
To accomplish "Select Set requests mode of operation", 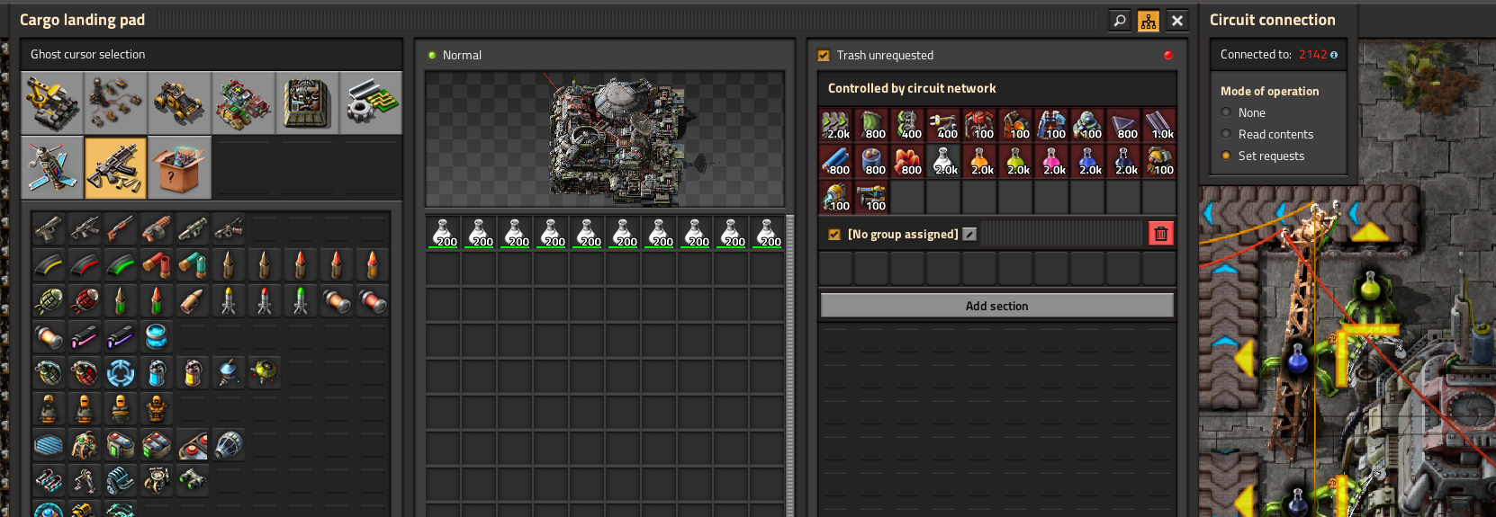I will coord(1226,156).
